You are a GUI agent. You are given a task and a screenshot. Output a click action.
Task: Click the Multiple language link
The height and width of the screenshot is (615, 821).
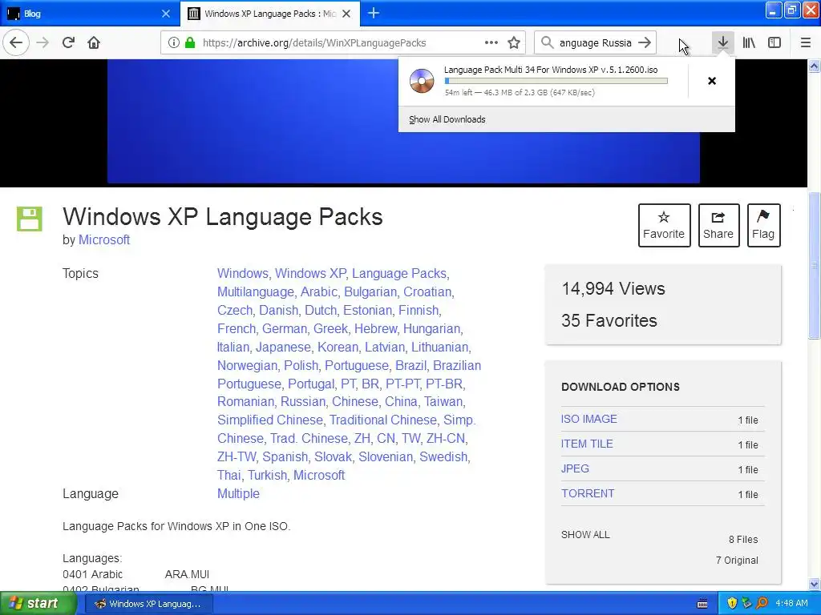pos(238,493)
